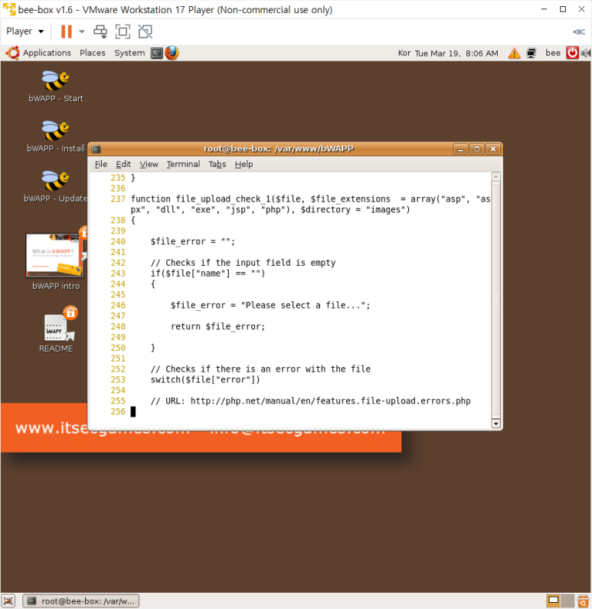Switch to second workspace in switcher
The image size is (592, 609).
(x=567, y=601)
